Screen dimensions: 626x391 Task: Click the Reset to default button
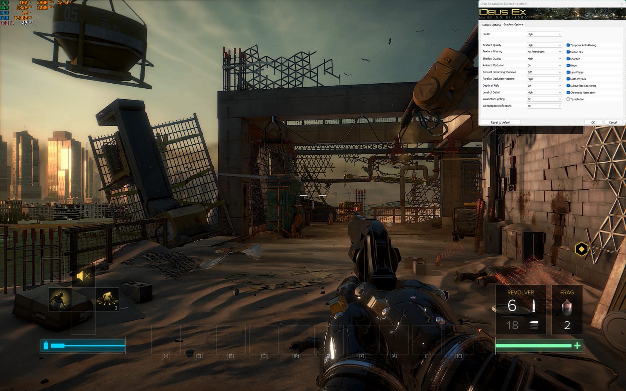500,122
